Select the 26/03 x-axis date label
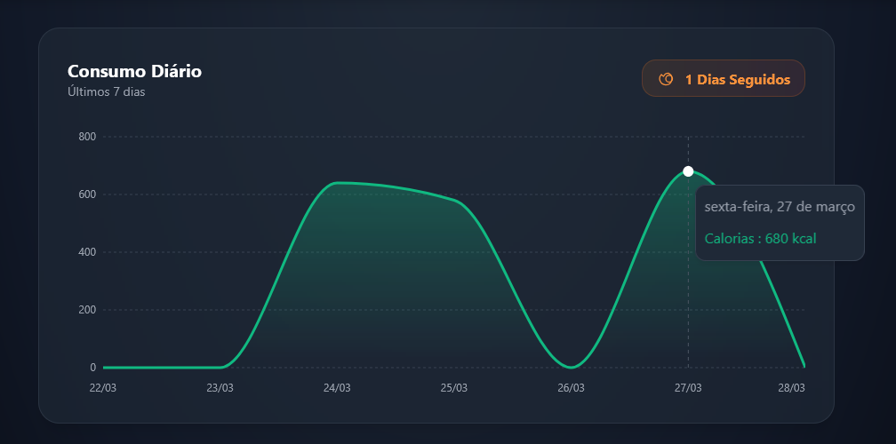The width and height of the screenshot is (896, 444). click(571, 388)
